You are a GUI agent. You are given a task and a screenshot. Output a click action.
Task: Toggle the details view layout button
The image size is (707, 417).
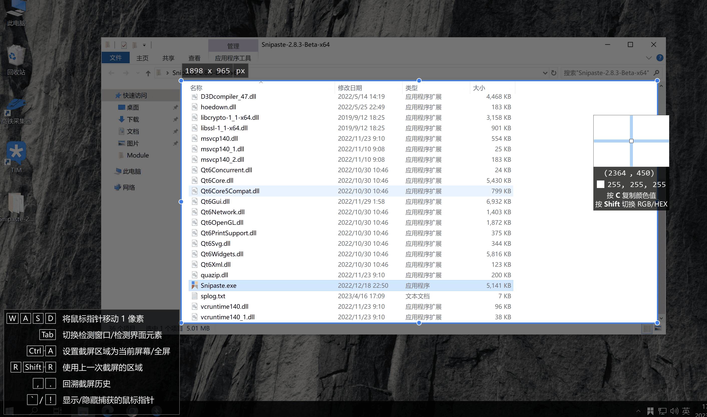coord(647,328)
